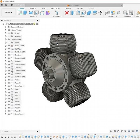Select the Fillet tool
The width and height of the screenshot is (140, 140).
(78, 13)
